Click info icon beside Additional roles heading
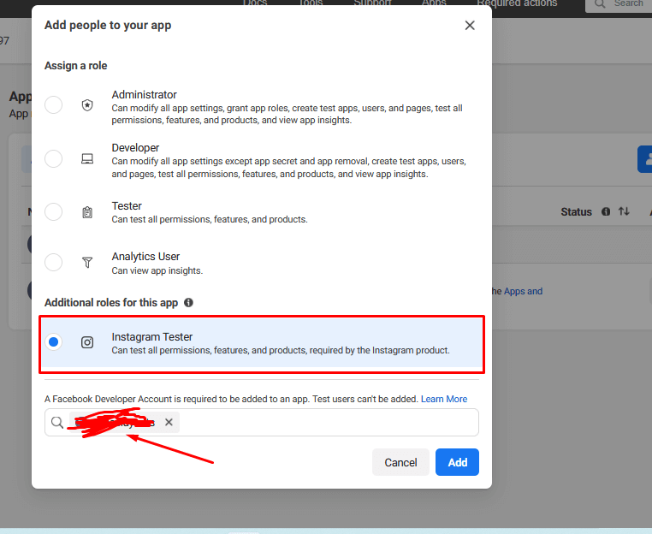The height and width of the screenshot is (534, 652). (188, 303)
